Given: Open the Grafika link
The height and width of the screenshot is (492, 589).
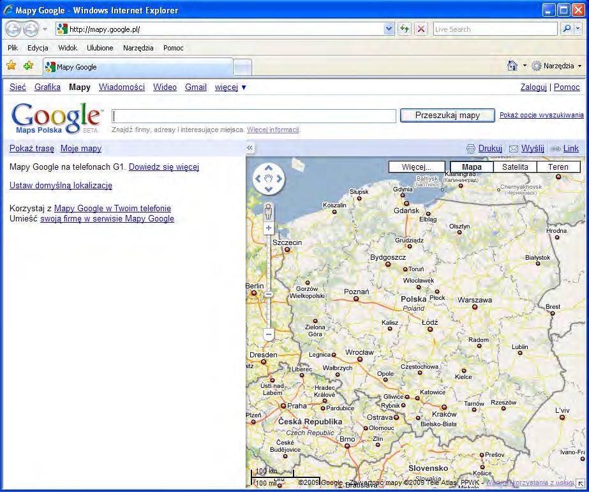Looking at the screenshot, I should [x=47, y=87].
